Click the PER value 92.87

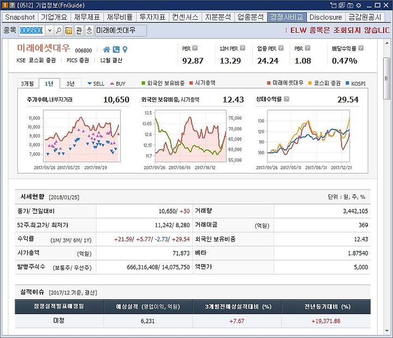point(193,61)
